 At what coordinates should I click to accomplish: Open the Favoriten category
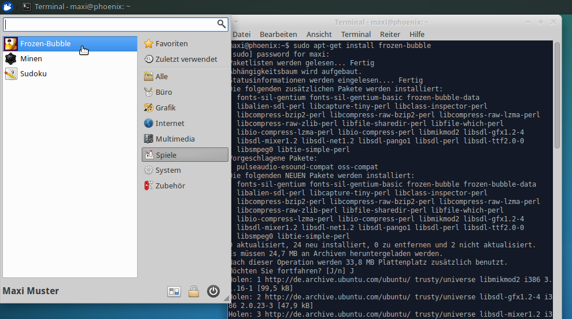185,44
